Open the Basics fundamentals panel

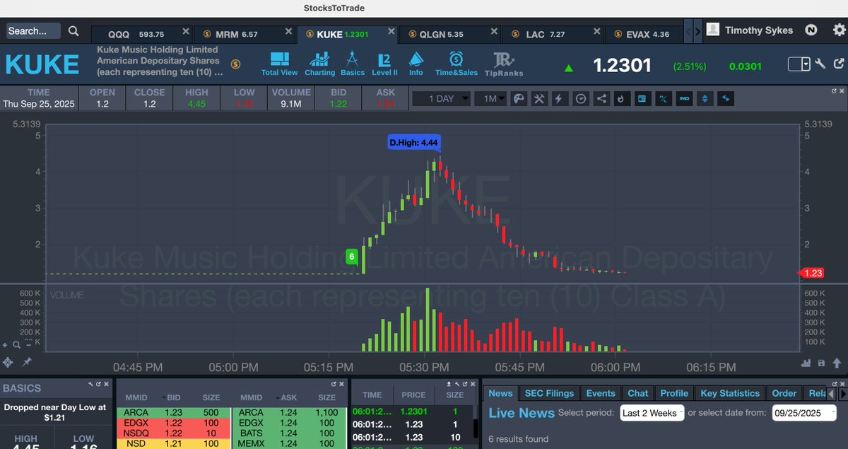coord(352,63)
